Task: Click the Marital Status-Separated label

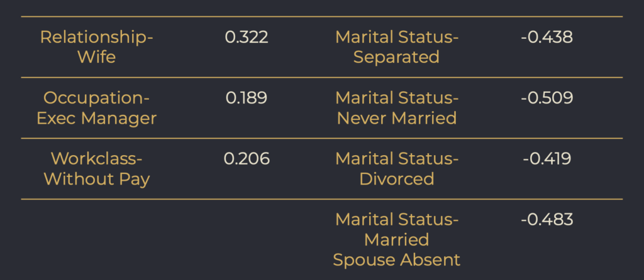Action: click(x=397, y=47)
